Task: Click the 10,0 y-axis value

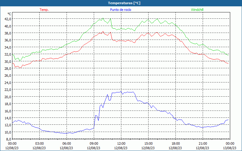Action: [8, 132]
